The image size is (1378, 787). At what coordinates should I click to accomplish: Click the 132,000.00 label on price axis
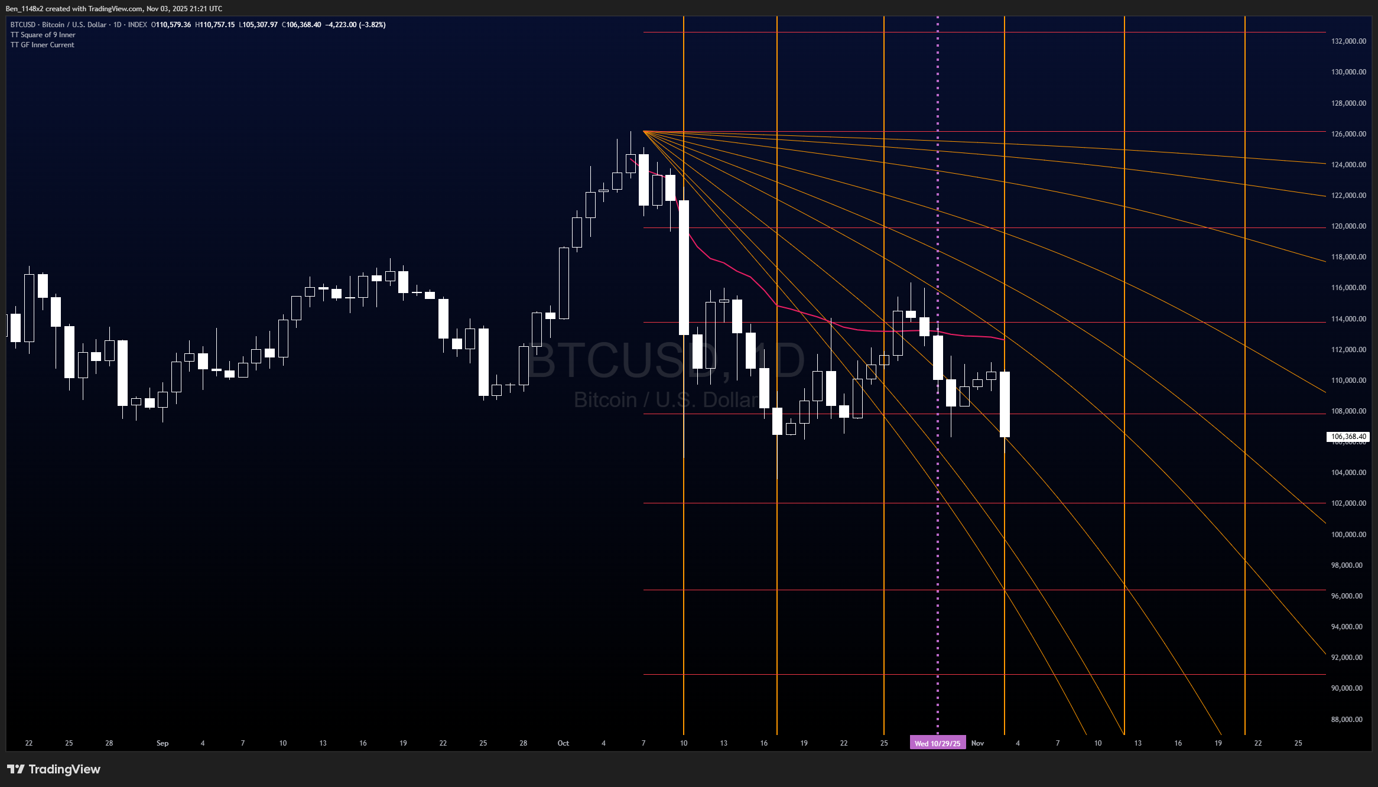pyautogui.click(x=1348, y=41)
